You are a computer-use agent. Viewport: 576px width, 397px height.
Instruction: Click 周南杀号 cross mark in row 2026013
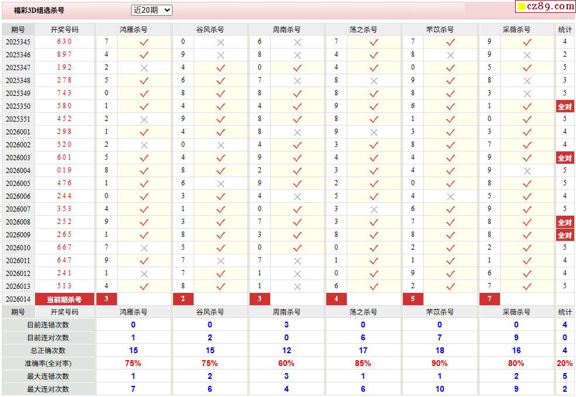pos(297,286)
